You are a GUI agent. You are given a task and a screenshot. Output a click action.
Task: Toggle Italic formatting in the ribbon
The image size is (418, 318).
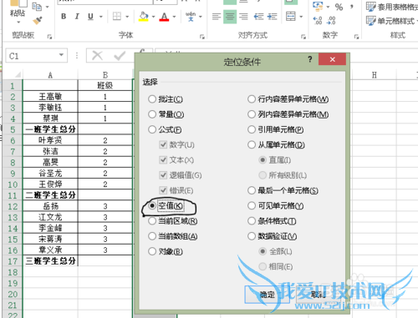coord(77,17)
